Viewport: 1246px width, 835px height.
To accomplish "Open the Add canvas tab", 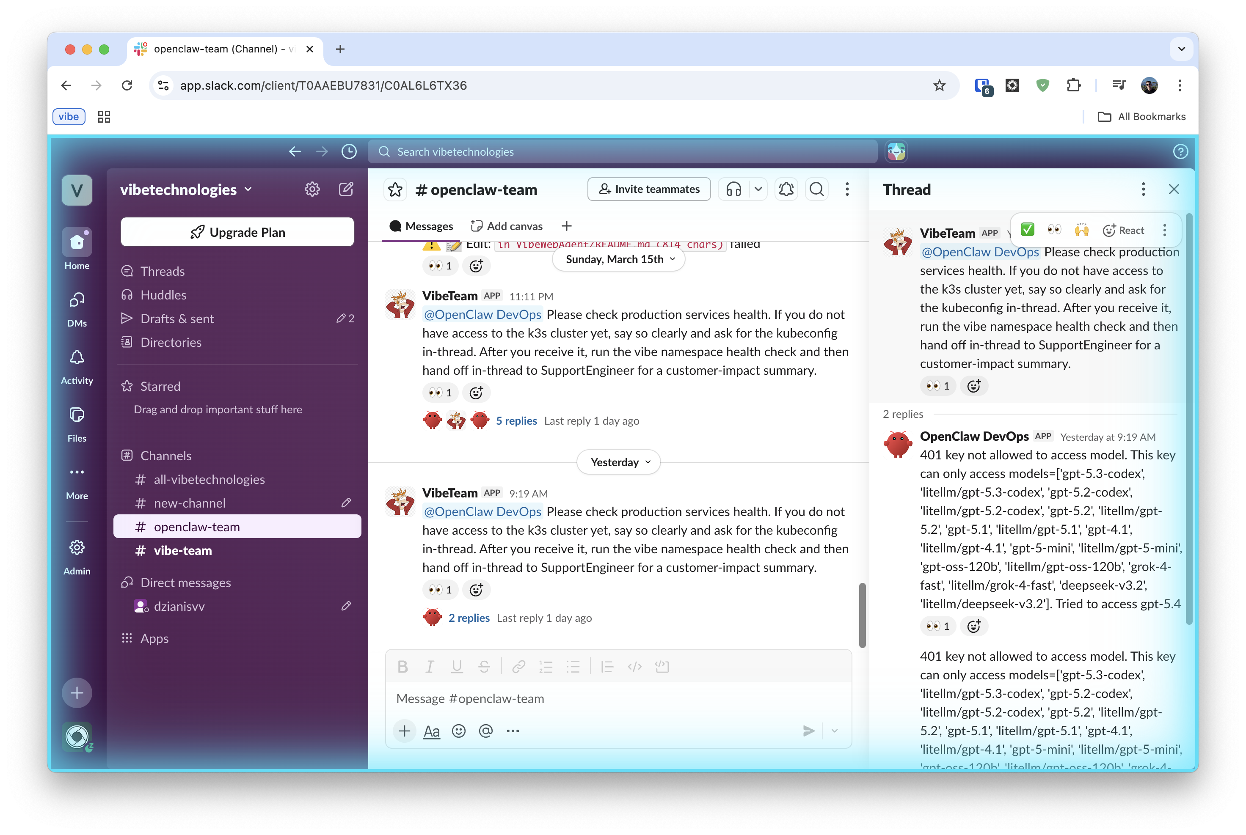I will [507, 226].
